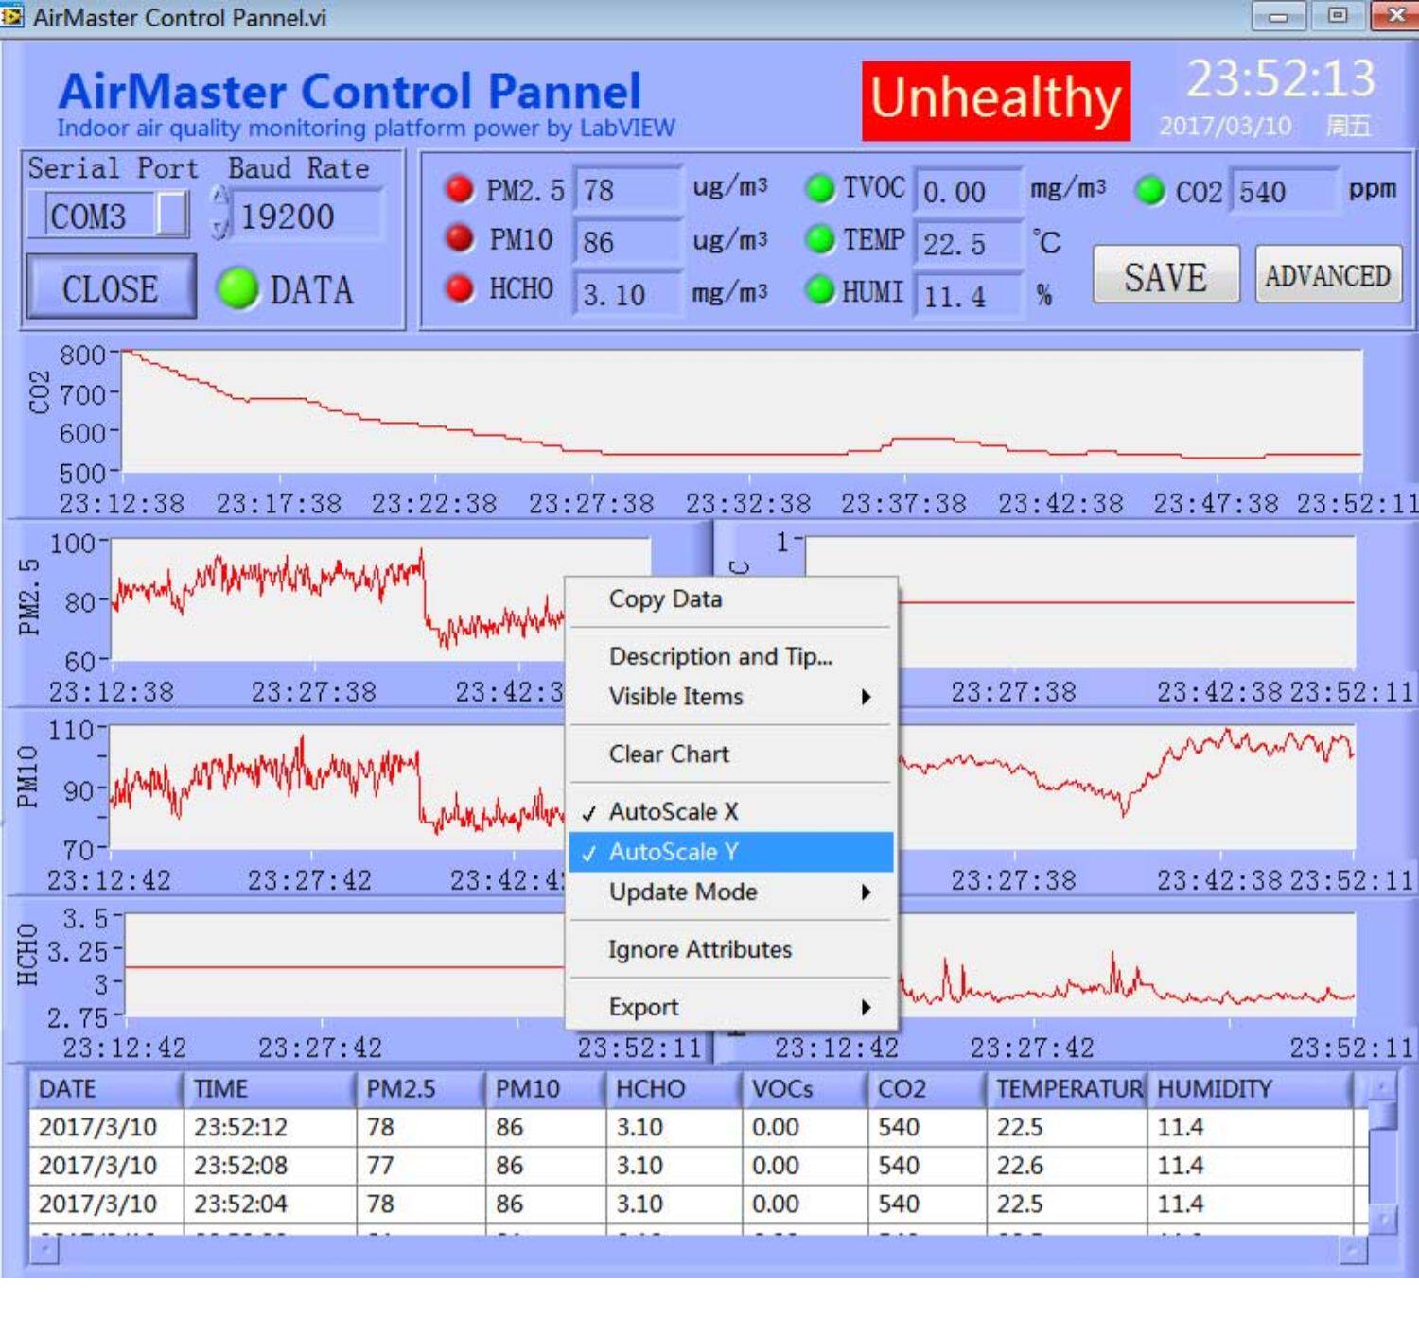Toggle the AutoScale X checked option

[730, 811]
